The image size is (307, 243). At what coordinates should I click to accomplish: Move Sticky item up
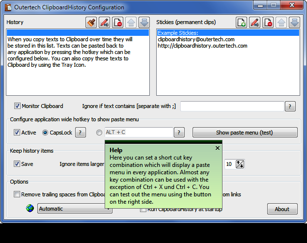pos(281,22)
